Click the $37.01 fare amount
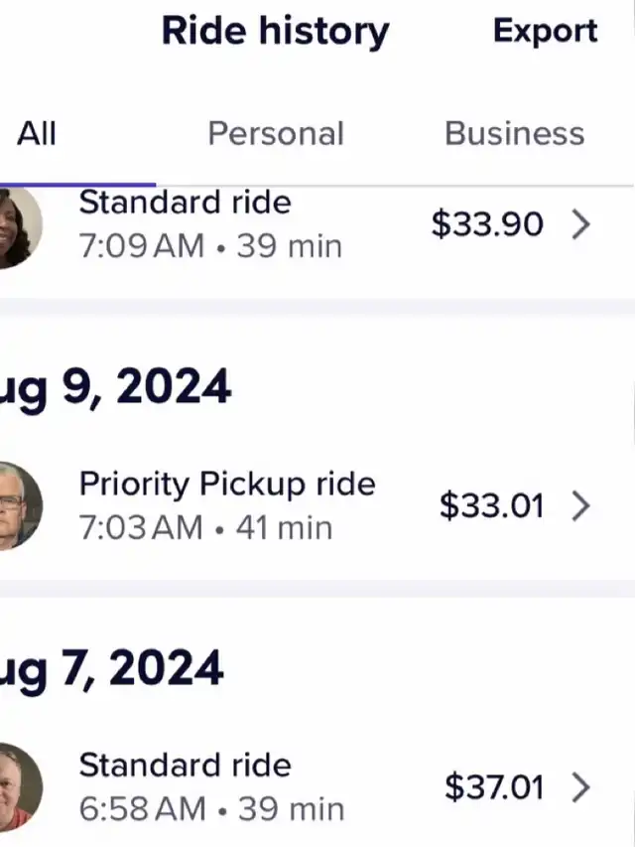 [494, 787]
